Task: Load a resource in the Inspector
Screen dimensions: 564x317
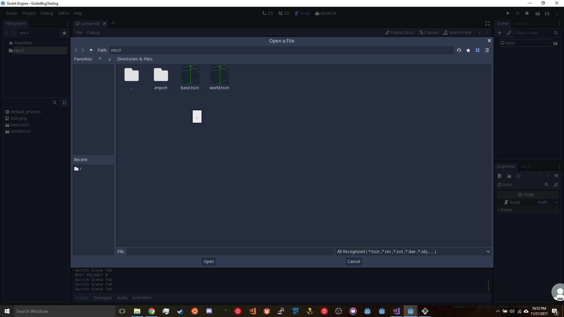Action: pos(509,176)
